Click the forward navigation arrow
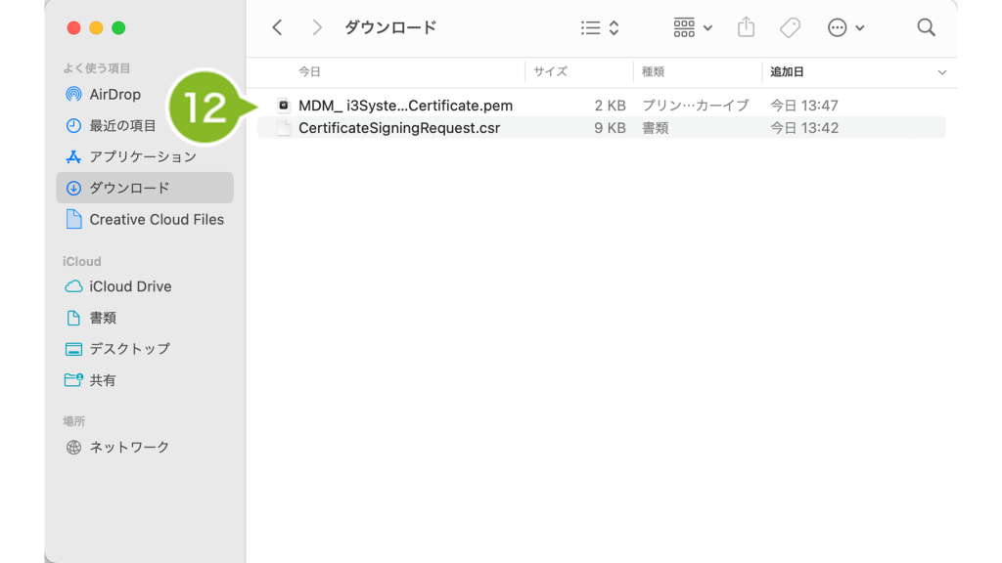 pyautogui.click(x=316, y=28)
